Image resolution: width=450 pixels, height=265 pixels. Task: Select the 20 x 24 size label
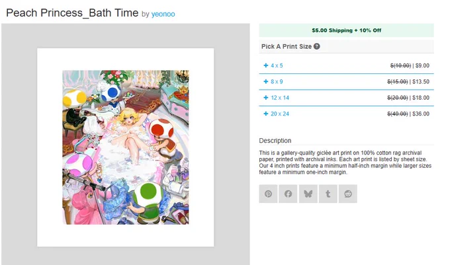click(x=280, y=114)
